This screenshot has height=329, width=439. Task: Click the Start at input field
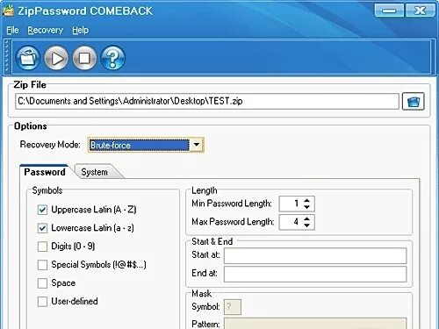(315, 256)
